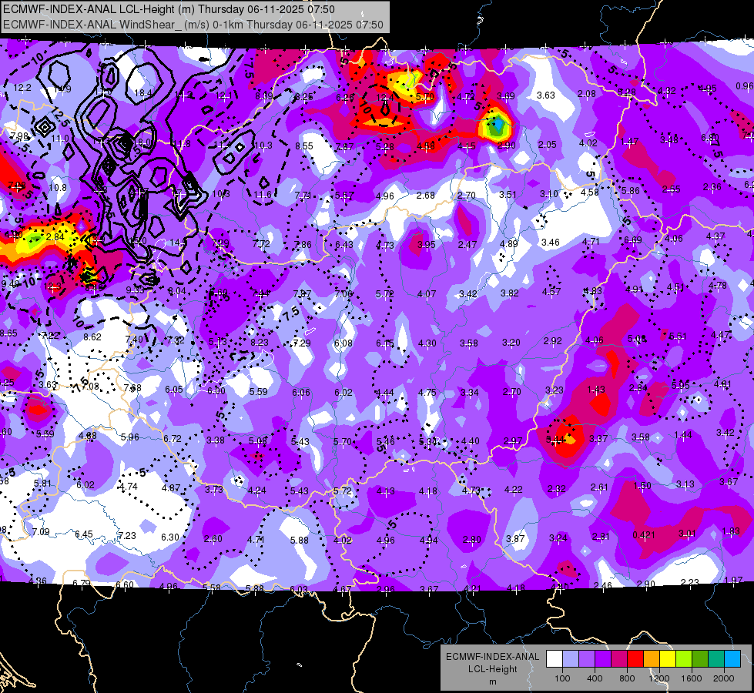This screenshot has width=754, height=693.
Task: Click the red legend swatch
Action: (x=635, y=659)
